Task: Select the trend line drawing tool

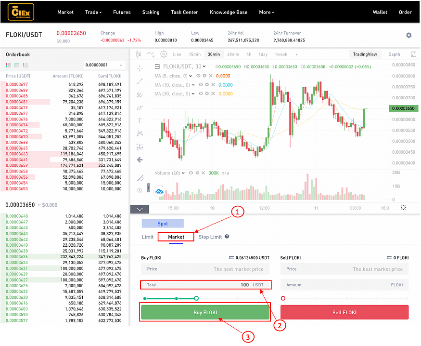Action: point(140,81)
